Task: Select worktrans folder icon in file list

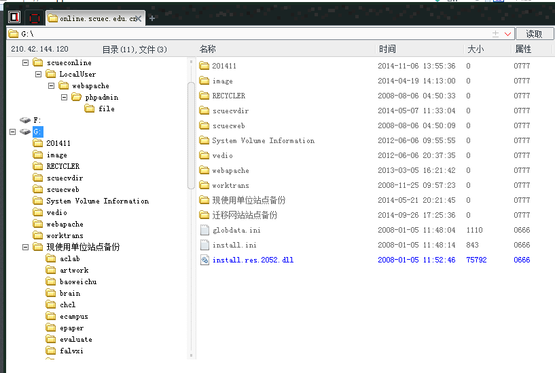Action: 204,185
